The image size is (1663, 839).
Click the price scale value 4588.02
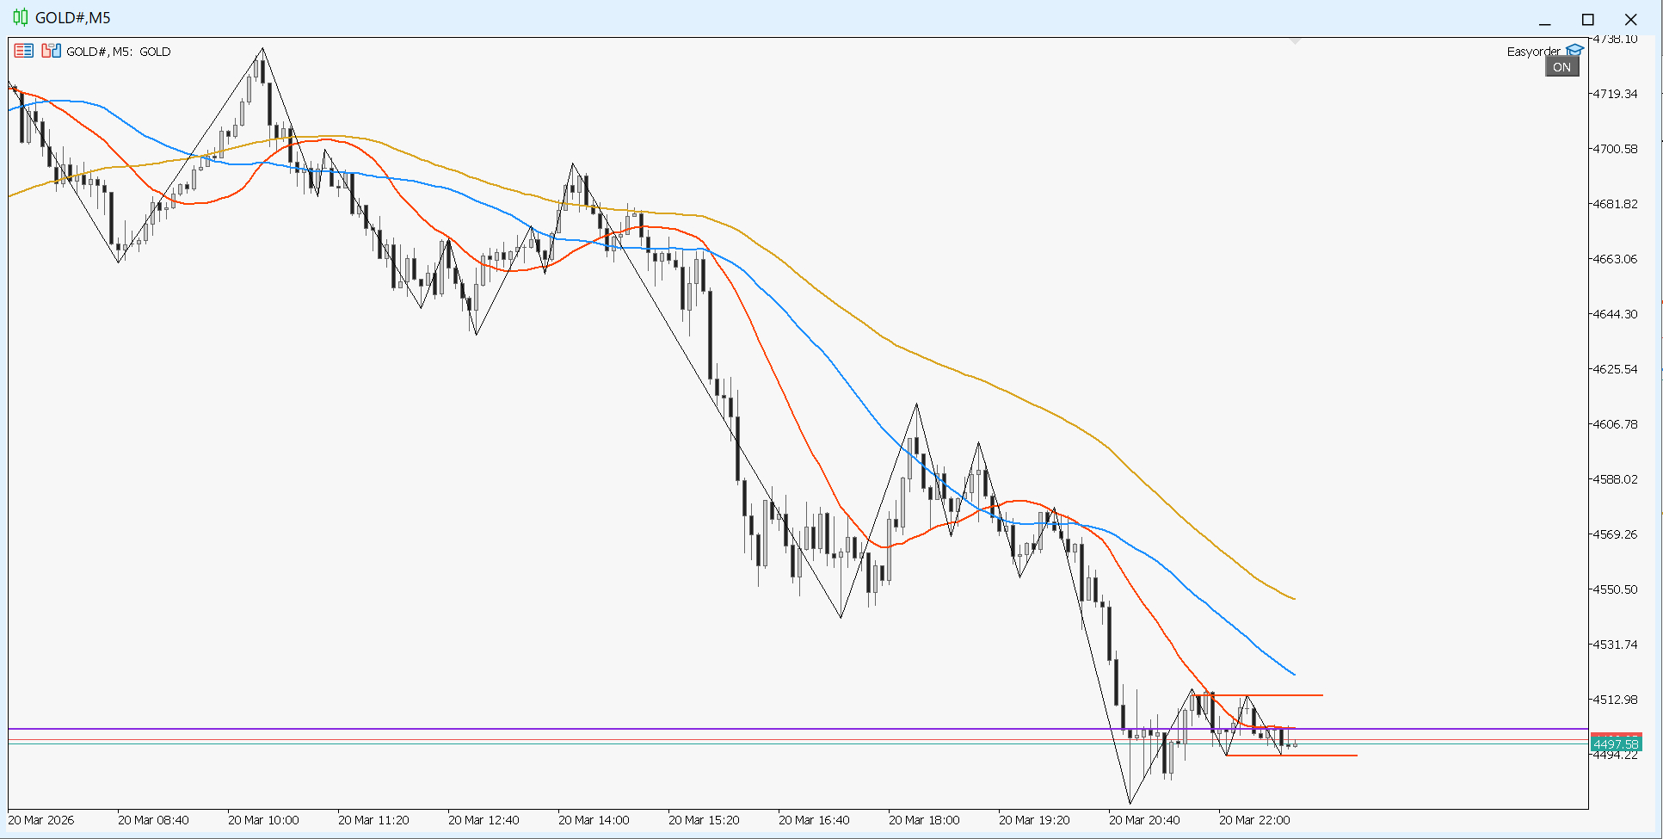(1615, 479)
